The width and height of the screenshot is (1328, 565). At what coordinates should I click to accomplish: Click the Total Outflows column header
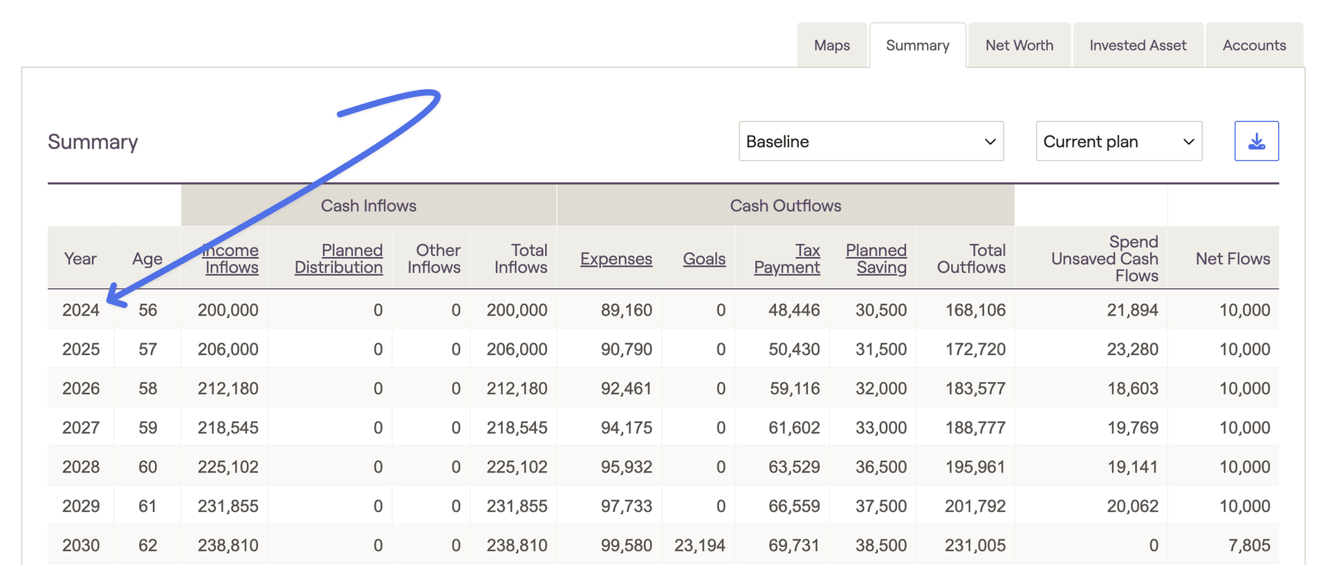(x=971, y=259)
